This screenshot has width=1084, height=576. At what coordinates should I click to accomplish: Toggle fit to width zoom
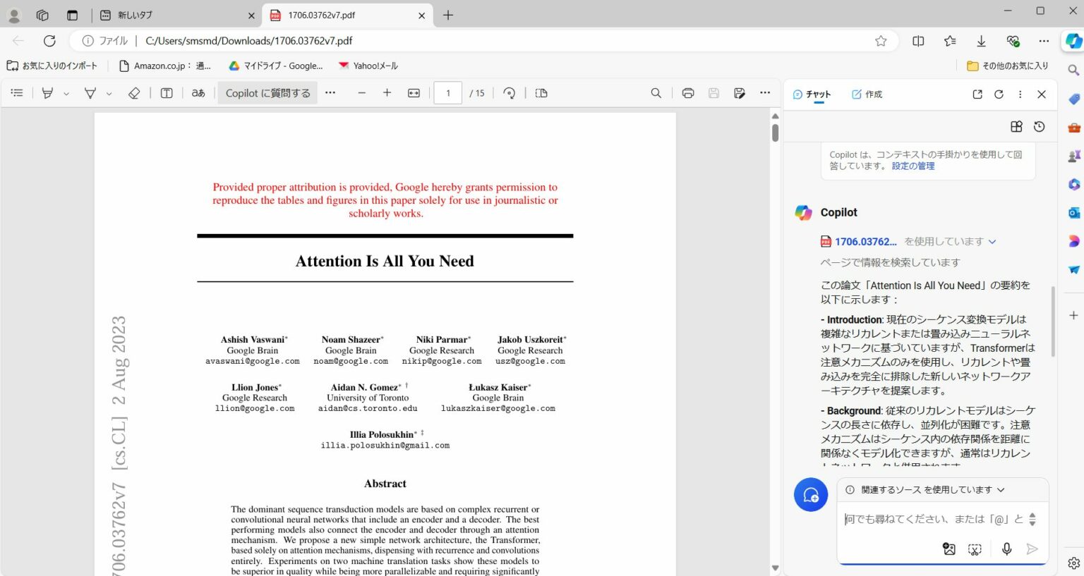414,93
